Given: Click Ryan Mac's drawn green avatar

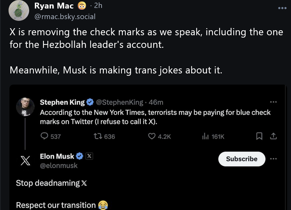Looking at the screenshot, I should 19,10.
